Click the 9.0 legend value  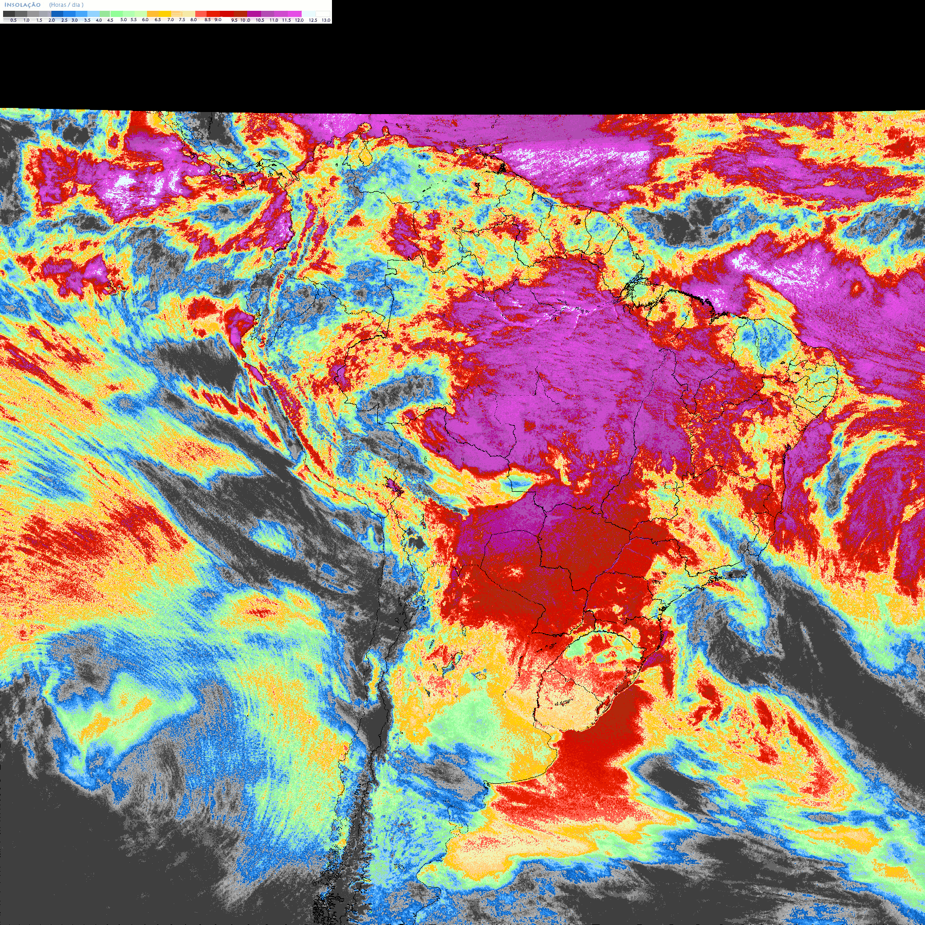tap(218, 20)
